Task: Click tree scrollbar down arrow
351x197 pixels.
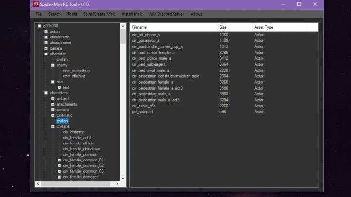Action: [x=123, y=178]
